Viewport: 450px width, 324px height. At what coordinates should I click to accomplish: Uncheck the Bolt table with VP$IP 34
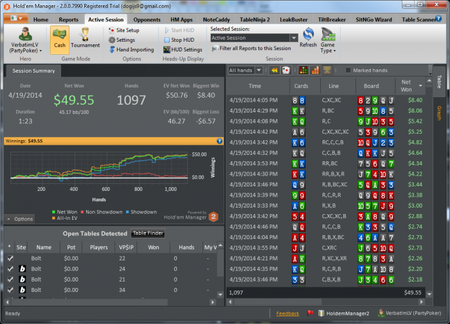[10, 290]
